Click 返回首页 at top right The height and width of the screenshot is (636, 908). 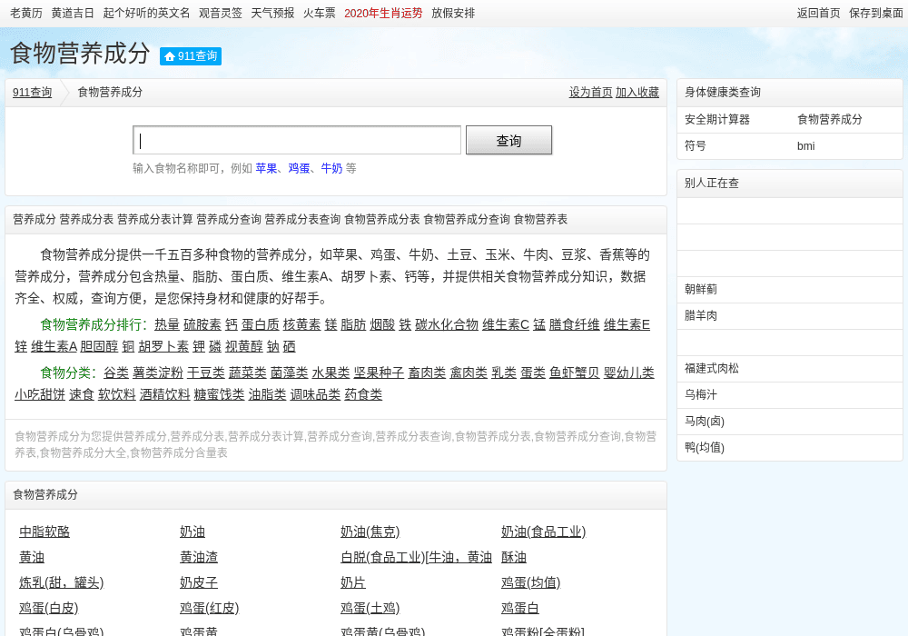point(818,13)
